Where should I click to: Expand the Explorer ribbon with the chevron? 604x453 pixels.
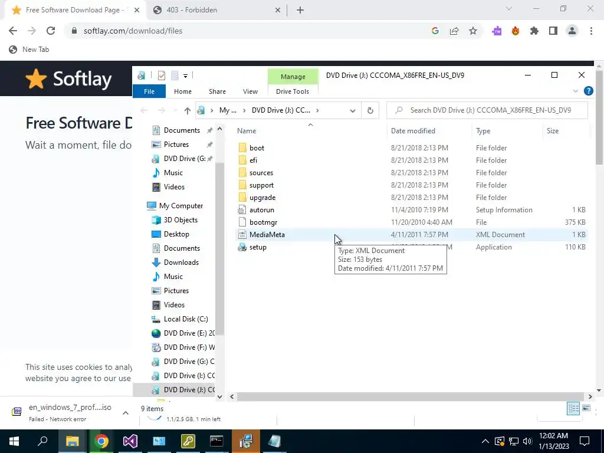(576, 91)
